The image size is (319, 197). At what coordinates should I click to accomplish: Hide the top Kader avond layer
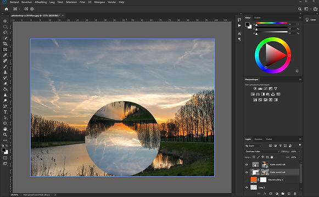coord(247,165)
